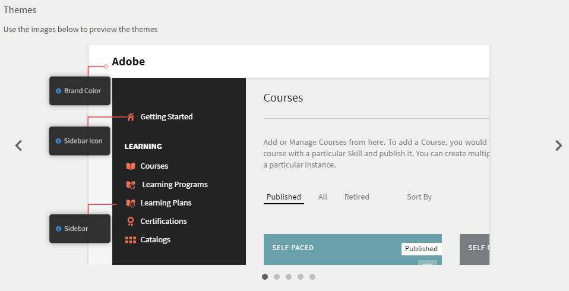Click the info icon on Sidebar label
This screenshot has height=291, width=569.
[x=58, y=229]
